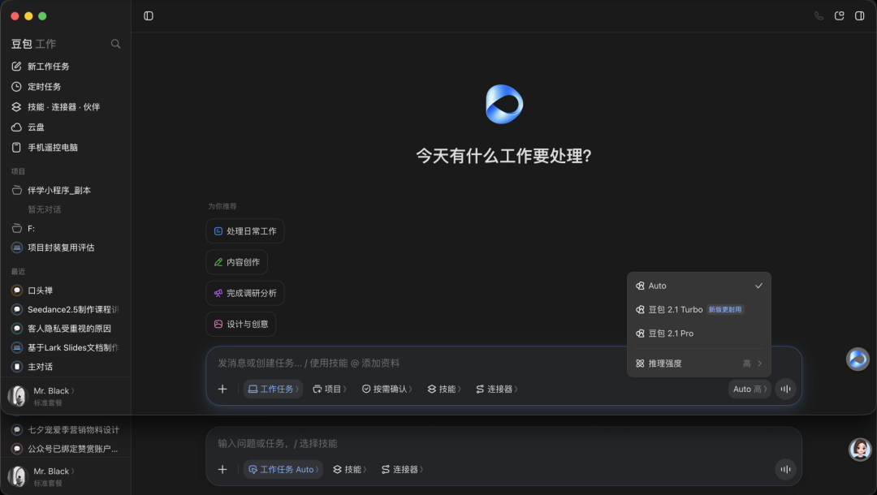Image resolution: width=877 pixels, height=495 pixels.
Task: Open Mr. Black profile in the back window
Action: 42,476
